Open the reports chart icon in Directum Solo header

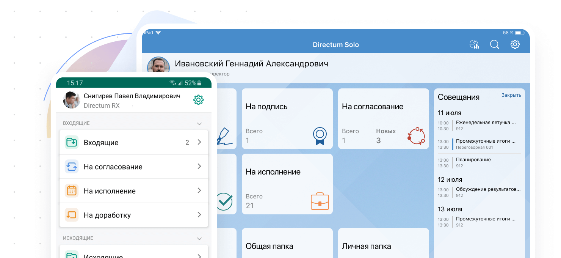click(x=474, y=44)
